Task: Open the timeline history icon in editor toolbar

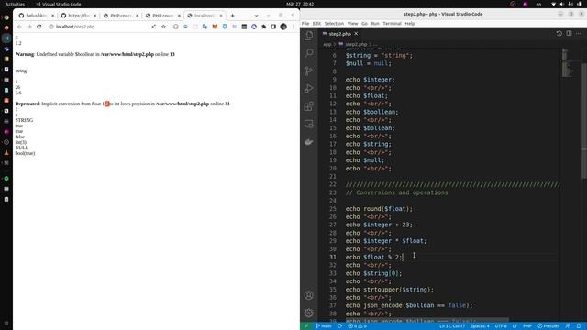Action: 559,33
